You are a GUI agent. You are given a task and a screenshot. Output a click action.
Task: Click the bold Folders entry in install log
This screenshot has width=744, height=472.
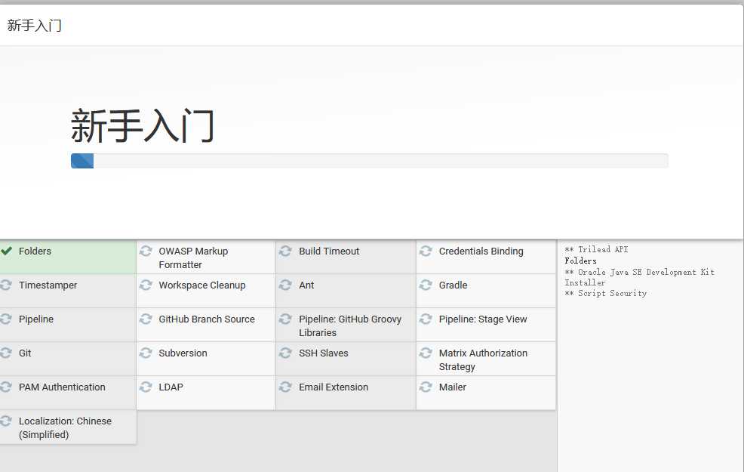pyautogui.click(x=580, y=261)
